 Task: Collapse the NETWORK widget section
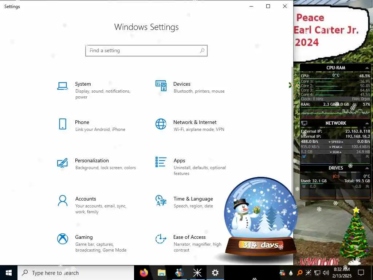(367, 123)
